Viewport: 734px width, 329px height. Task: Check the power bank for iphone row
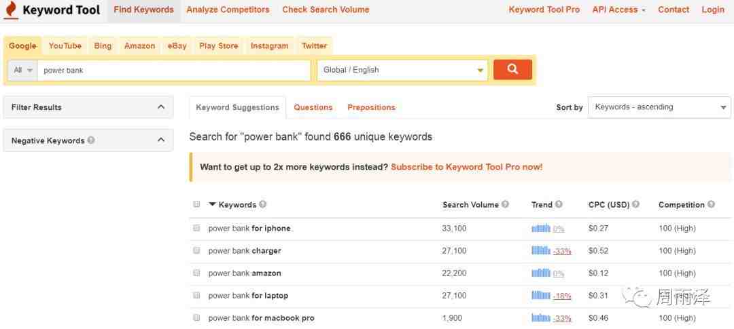point(196,228)
